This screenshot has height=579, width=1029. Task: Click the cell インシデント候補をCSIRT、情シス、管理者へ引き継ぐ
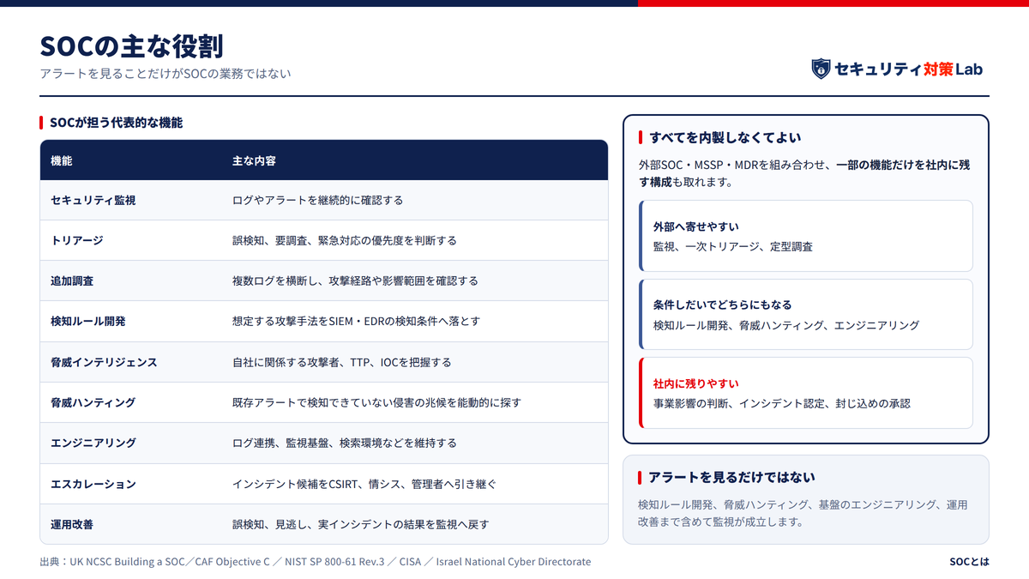click(x=364, y=484)
